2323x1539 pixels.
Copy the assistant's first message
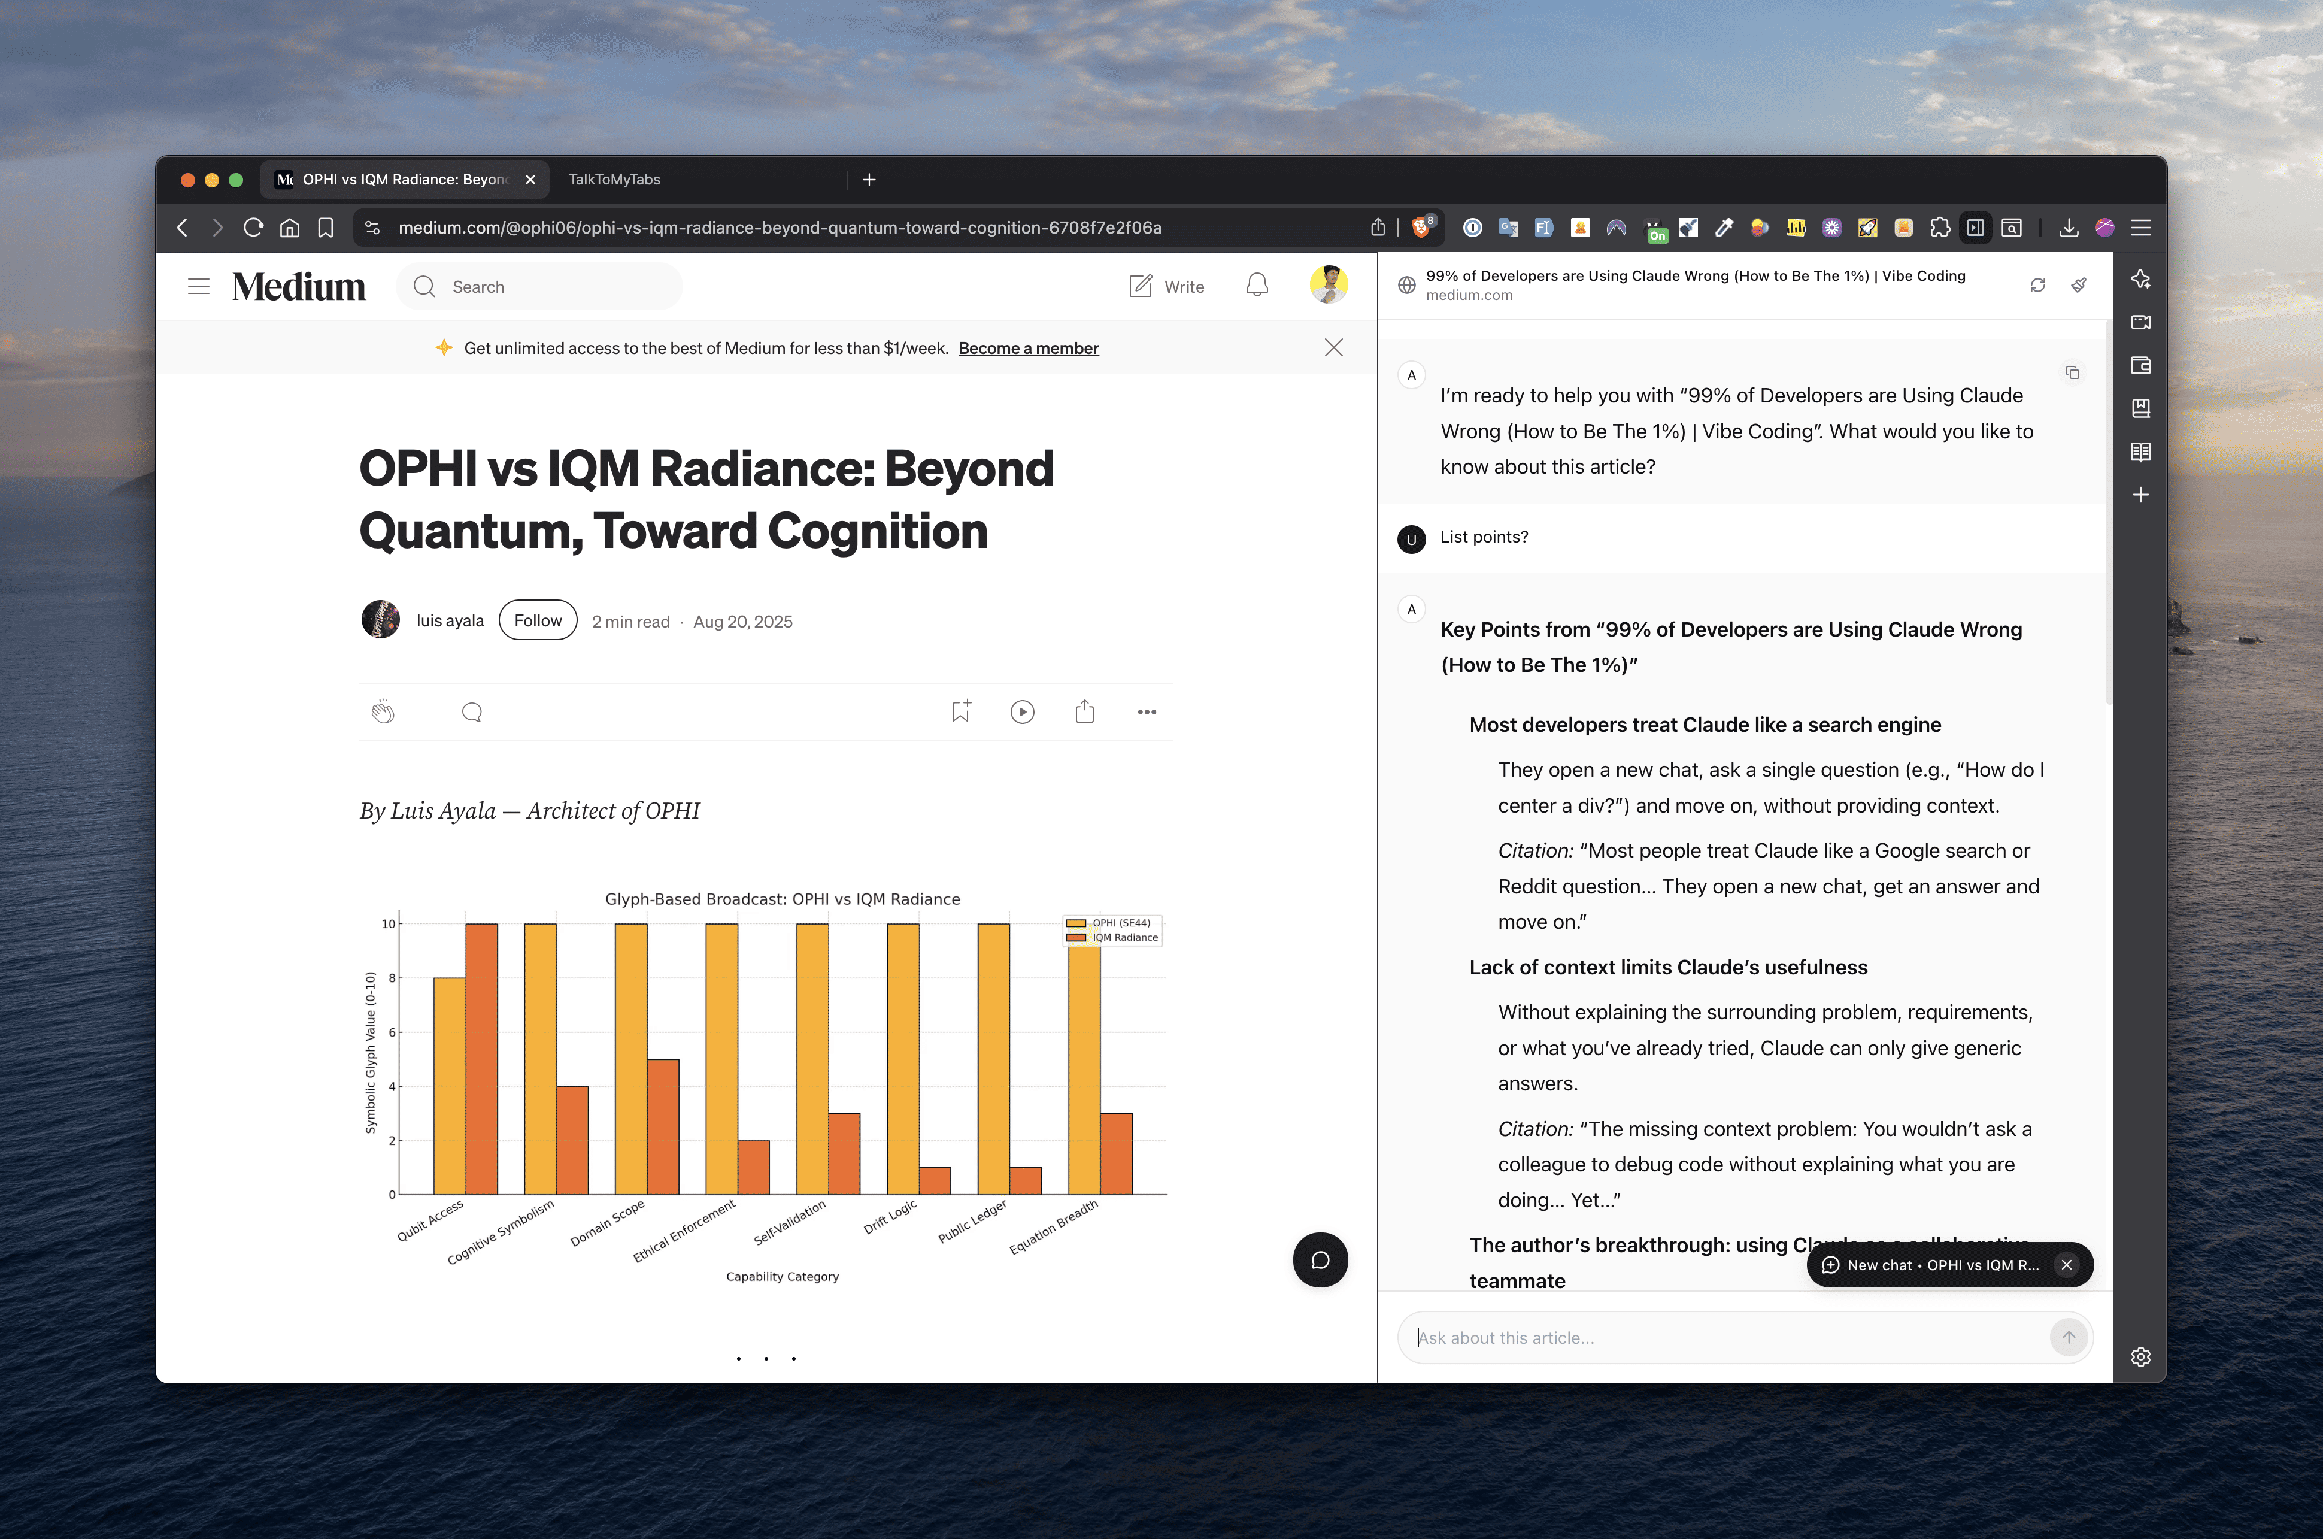pos(2072,373)
